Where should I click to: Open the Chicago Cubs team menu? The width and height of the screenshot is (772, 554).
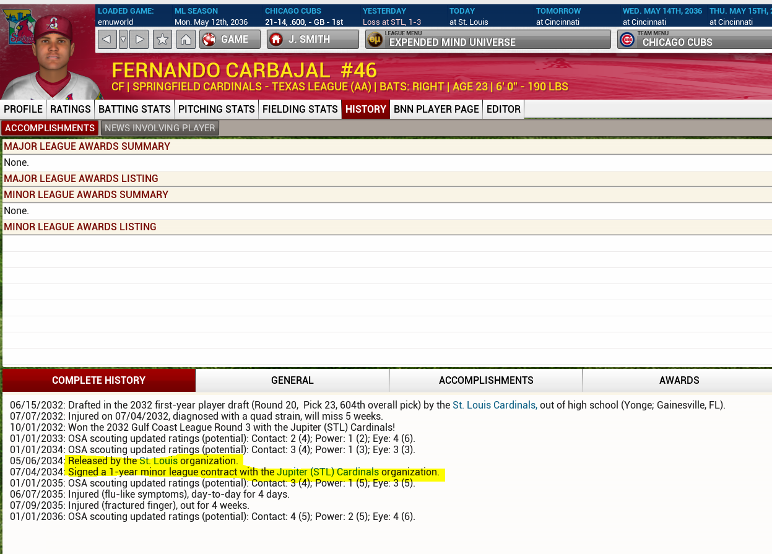tap(693, 40)
